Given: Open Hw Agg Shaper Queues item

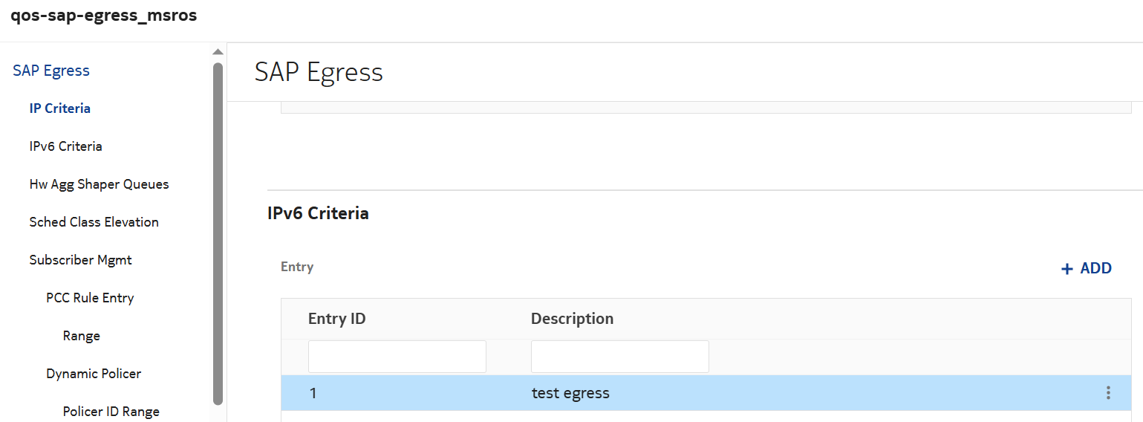Looking at the screenshot, I should tap(100, 184).
